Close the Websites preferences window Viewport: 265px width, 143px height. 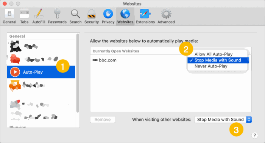click(x=5, y=3)
